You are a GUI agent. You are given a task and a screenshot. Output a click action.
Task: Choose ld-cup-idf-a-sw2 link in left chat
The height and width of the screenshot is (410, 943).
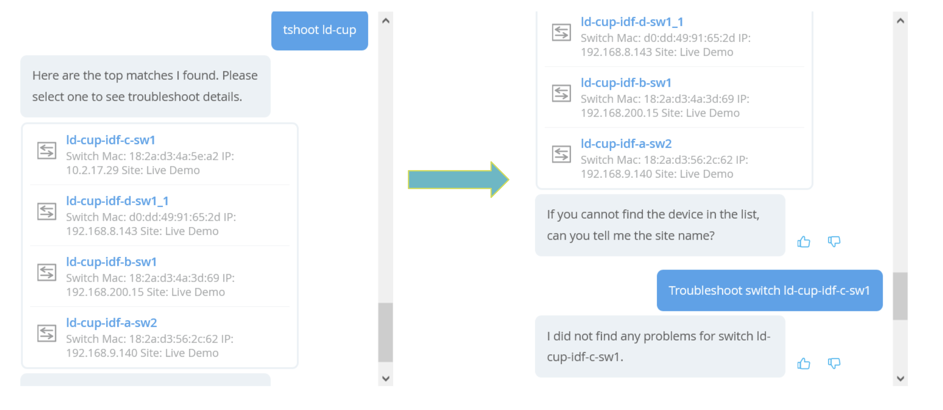click(x=111, y=323)
